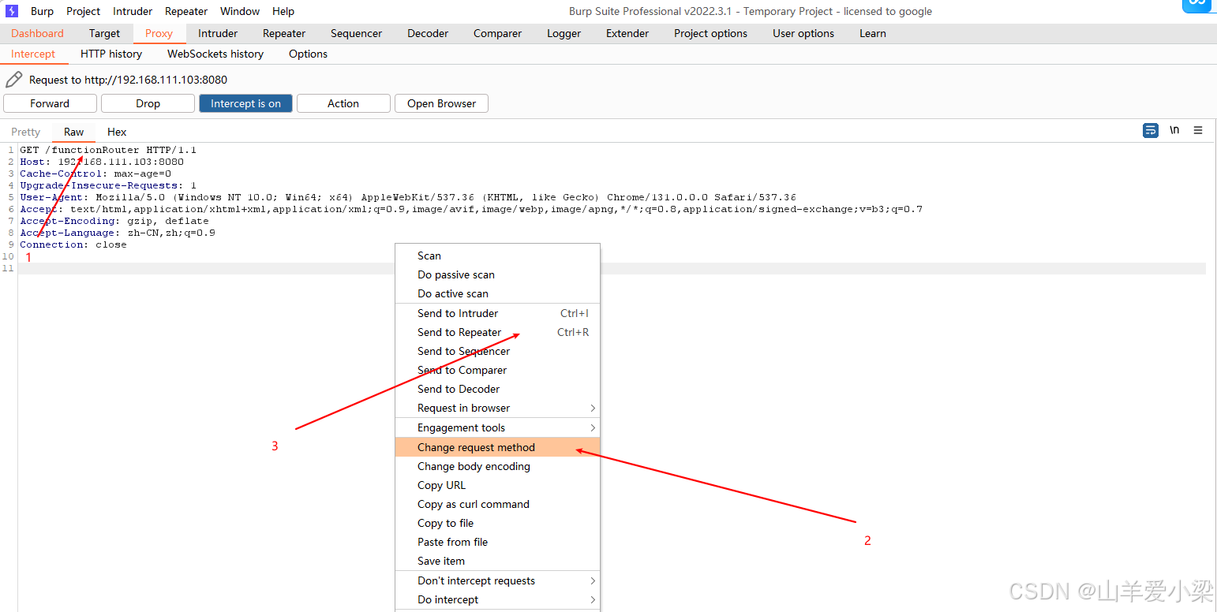Expand Engagement tools submenu
Screen dimensions: 1217x612
coord(497,427)
